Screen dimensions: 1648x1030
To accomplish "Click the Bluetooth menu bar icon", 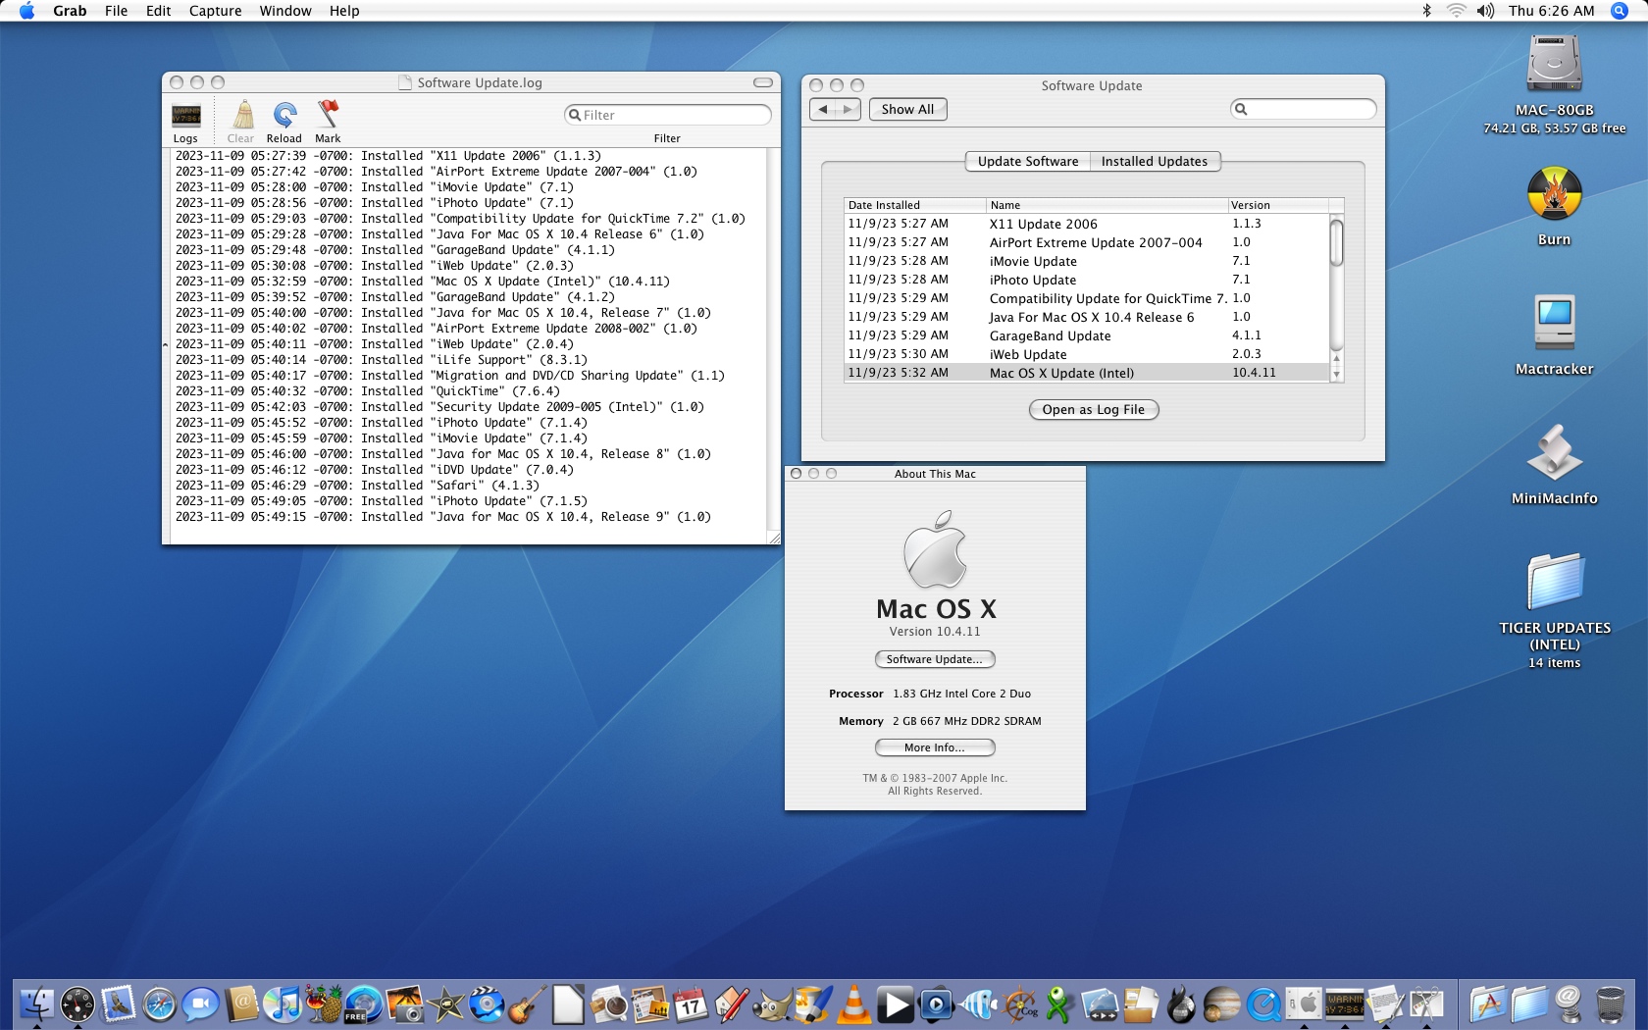I will point(1427,10).
